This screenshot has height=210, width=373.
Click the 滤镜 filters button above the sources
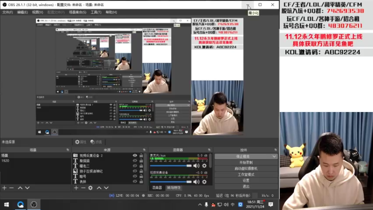point(96,142)
